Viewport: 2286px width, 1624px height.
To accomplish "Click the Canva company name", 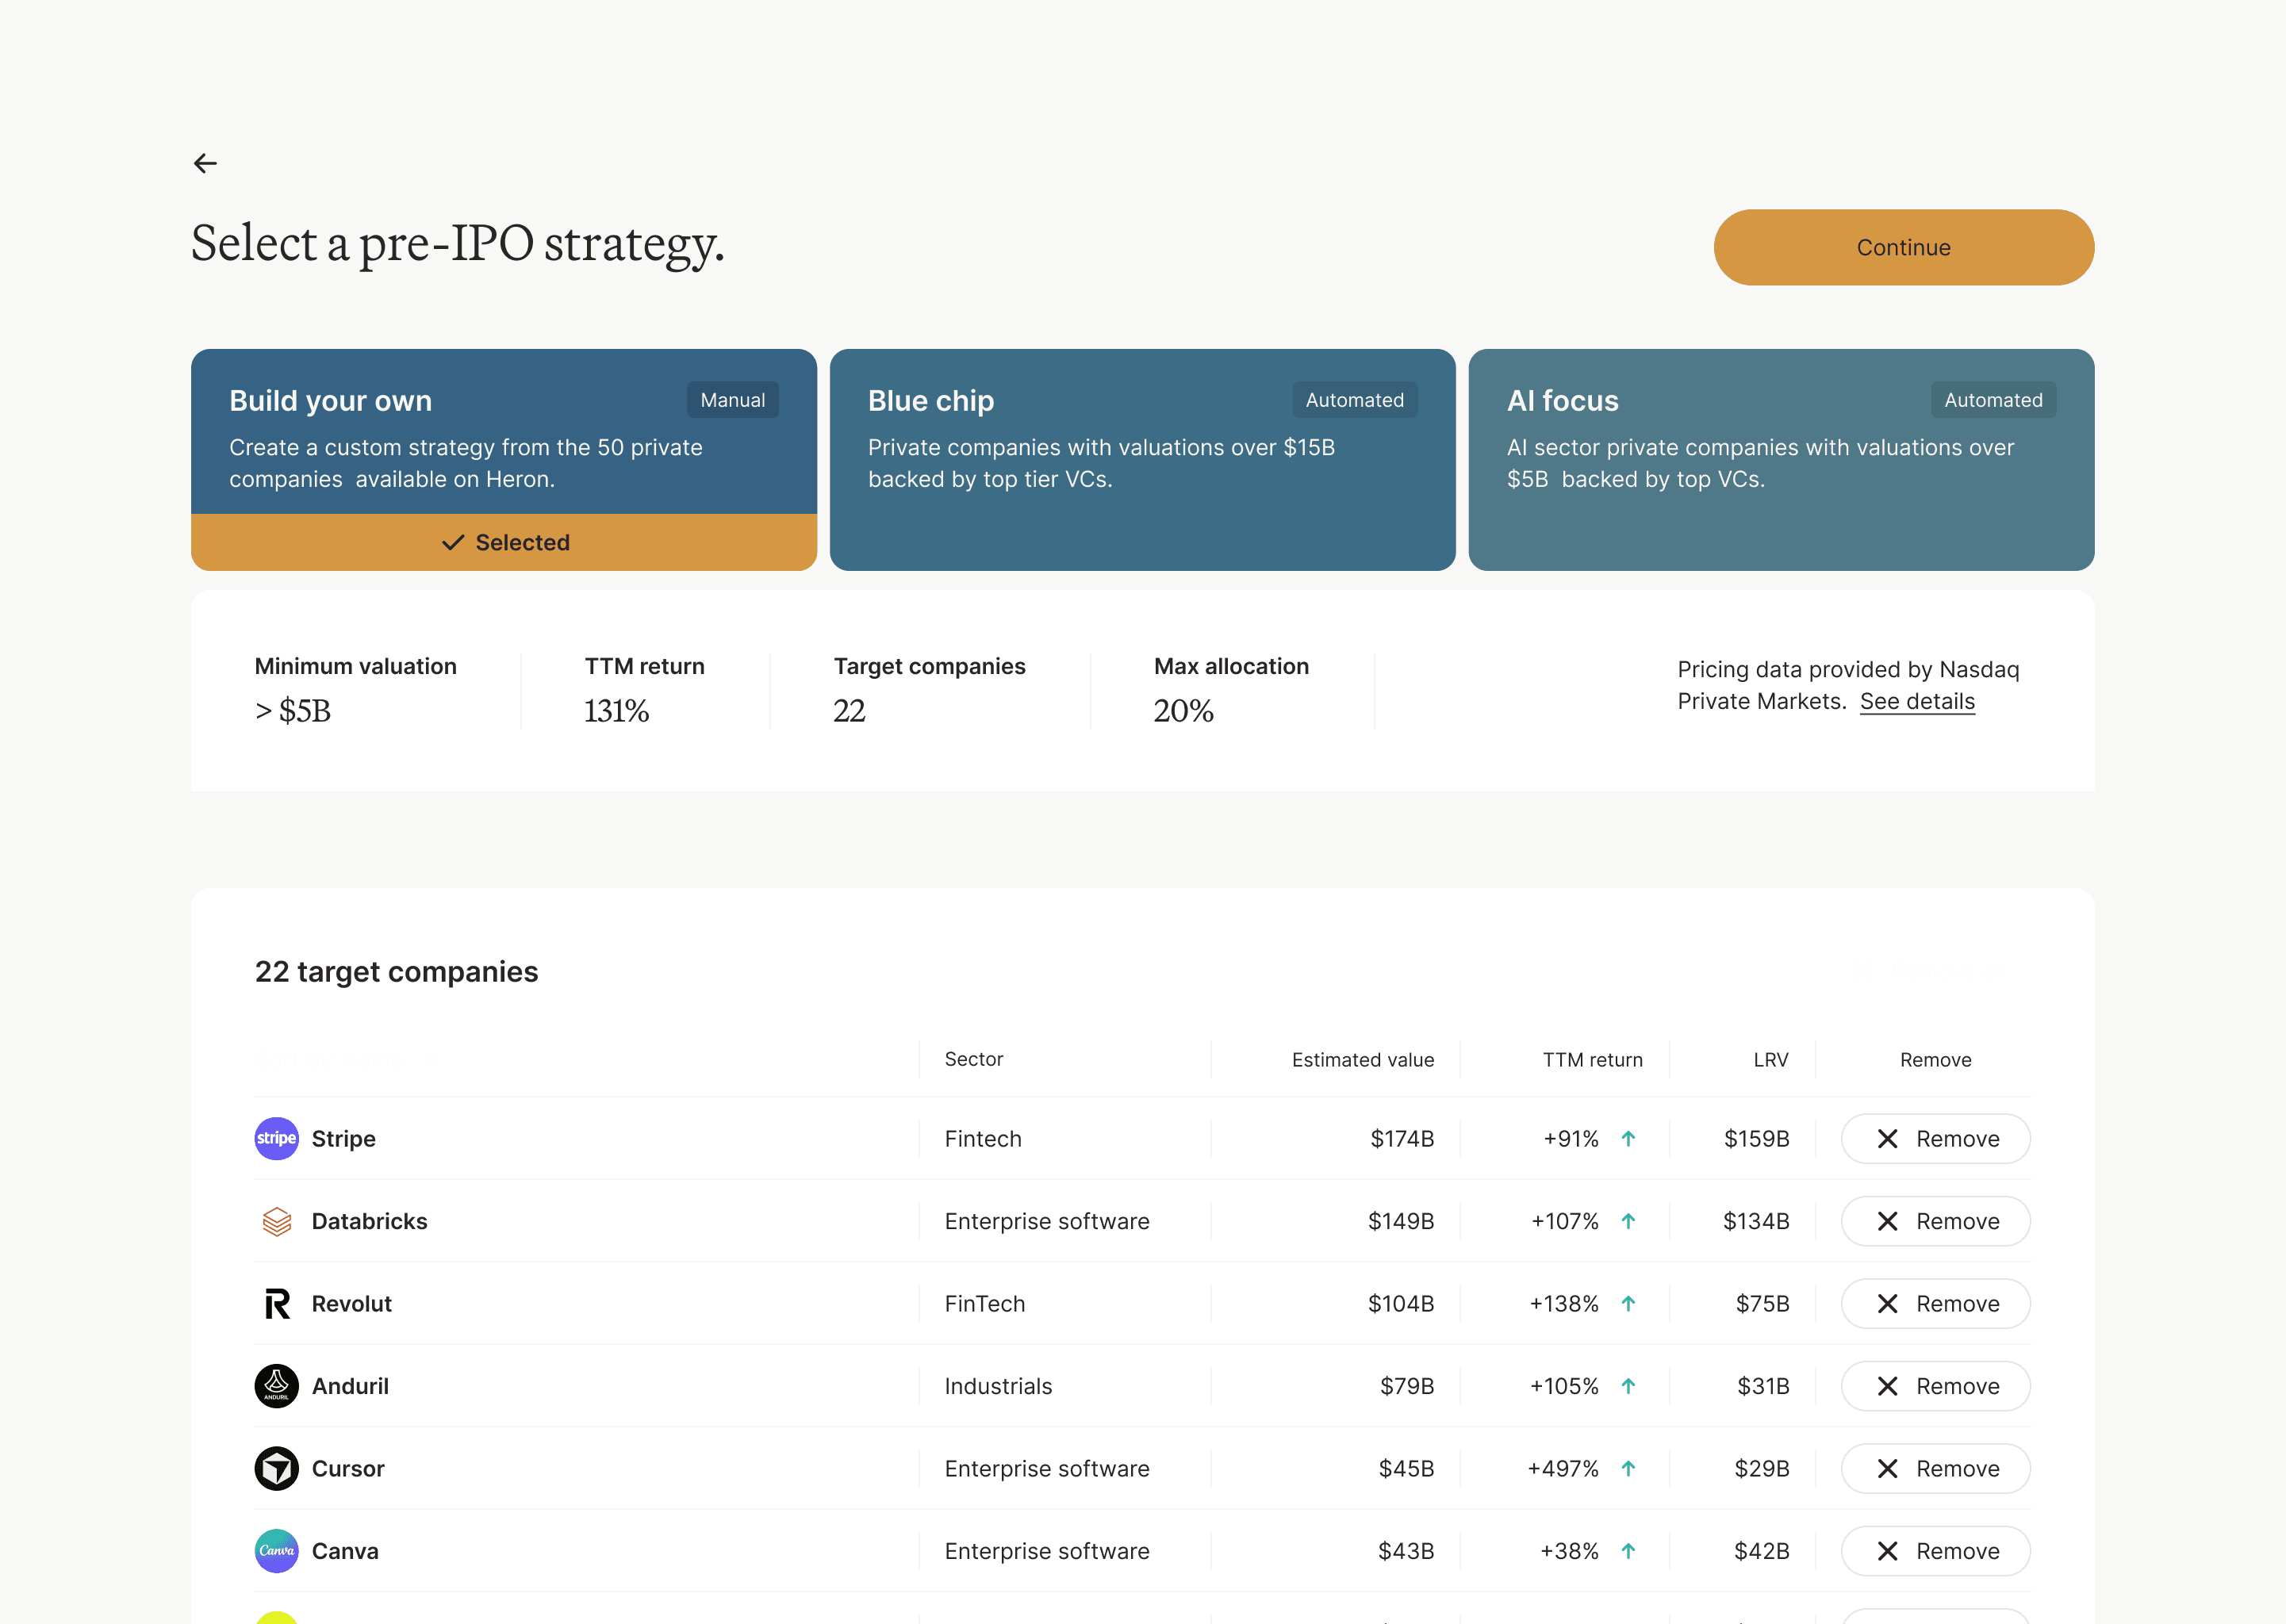I will [345, 1551].
